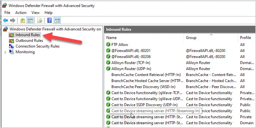Select Inbound Rules in the tree
Image resolution: width=256 pixels, height=128 pixels.
point(28,35)
